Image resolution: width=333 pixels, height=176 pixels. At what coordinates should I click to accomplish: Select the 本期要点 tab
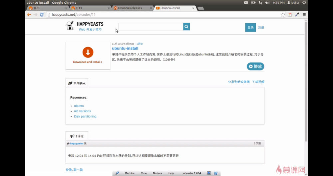(77, 83)
